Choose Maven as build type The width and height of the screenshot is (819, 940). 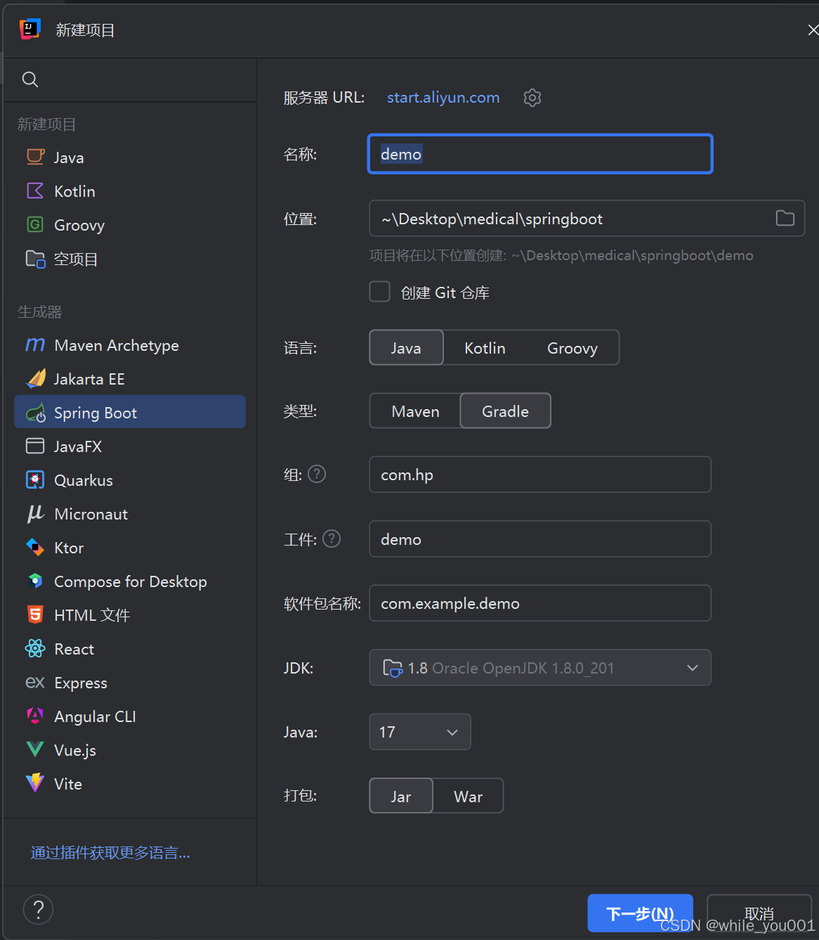(x=415, y=411)
